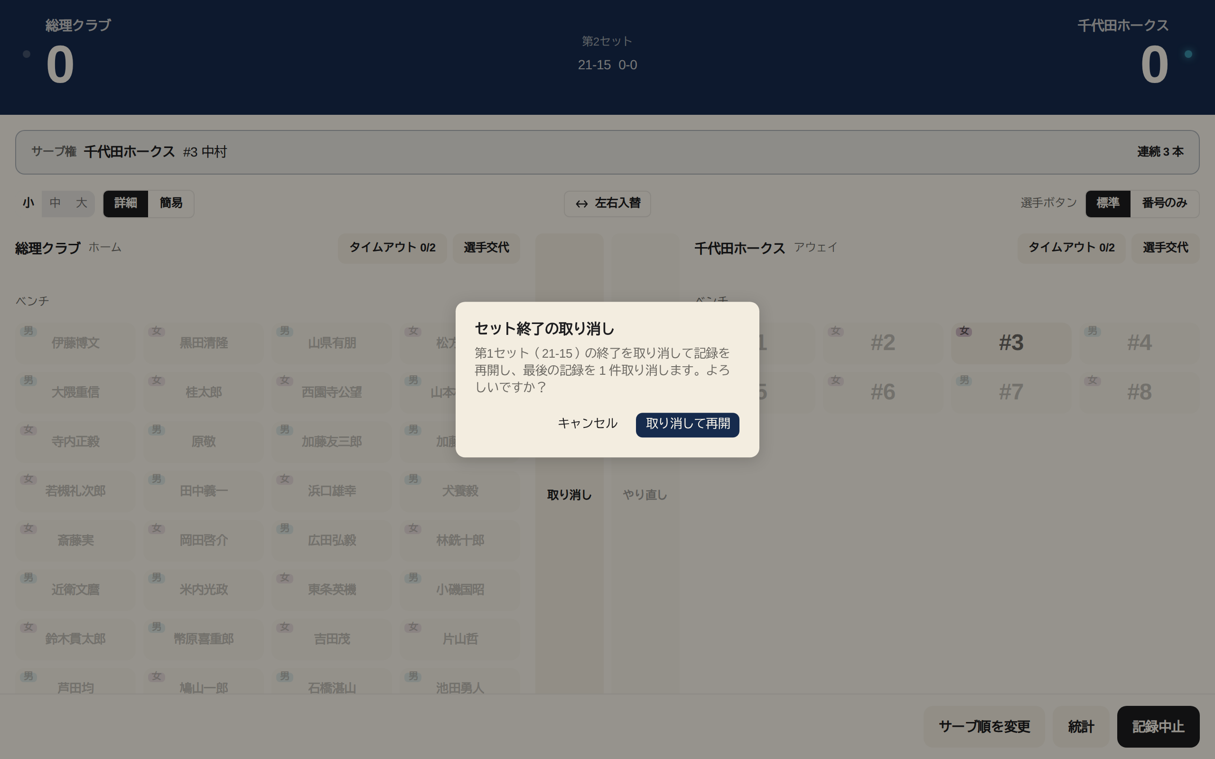Choose 番号のみ player button style
Screen dimensions: 1215x759
pos(1165,204)
